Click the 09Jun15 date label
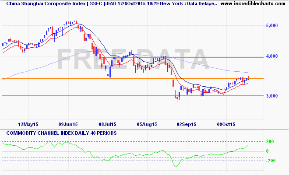This screenshot has width=289, height=175. coord(68,124)
